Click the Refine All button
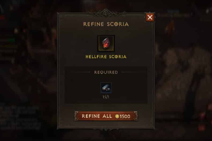 pos(106,116)
